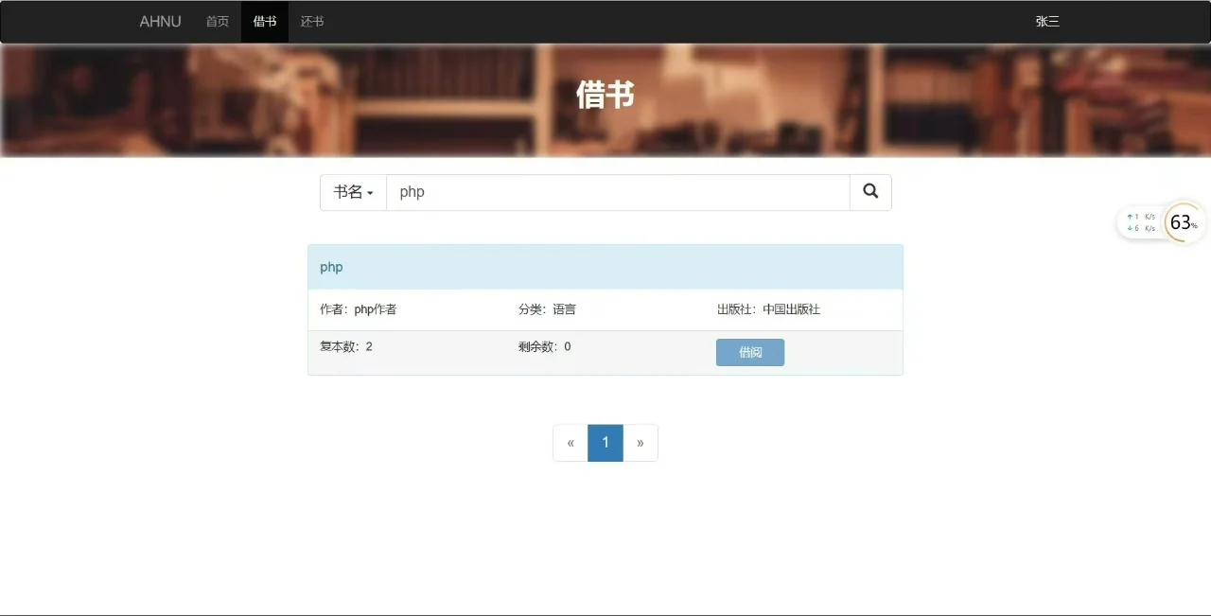Viewport: 1211px width, 616px height.
Task: Click the upload speed arrow icon
Action: 1131,216
